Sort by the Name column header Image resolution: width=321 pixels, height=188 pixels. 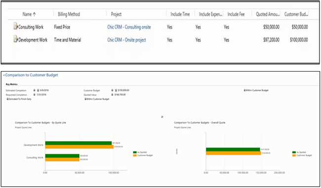point(29,14)
